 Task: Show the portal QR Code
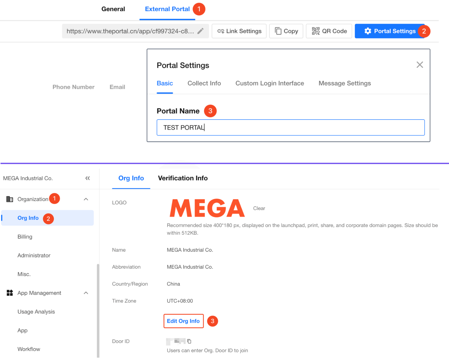pyautogui.click(x=329, y=31)
